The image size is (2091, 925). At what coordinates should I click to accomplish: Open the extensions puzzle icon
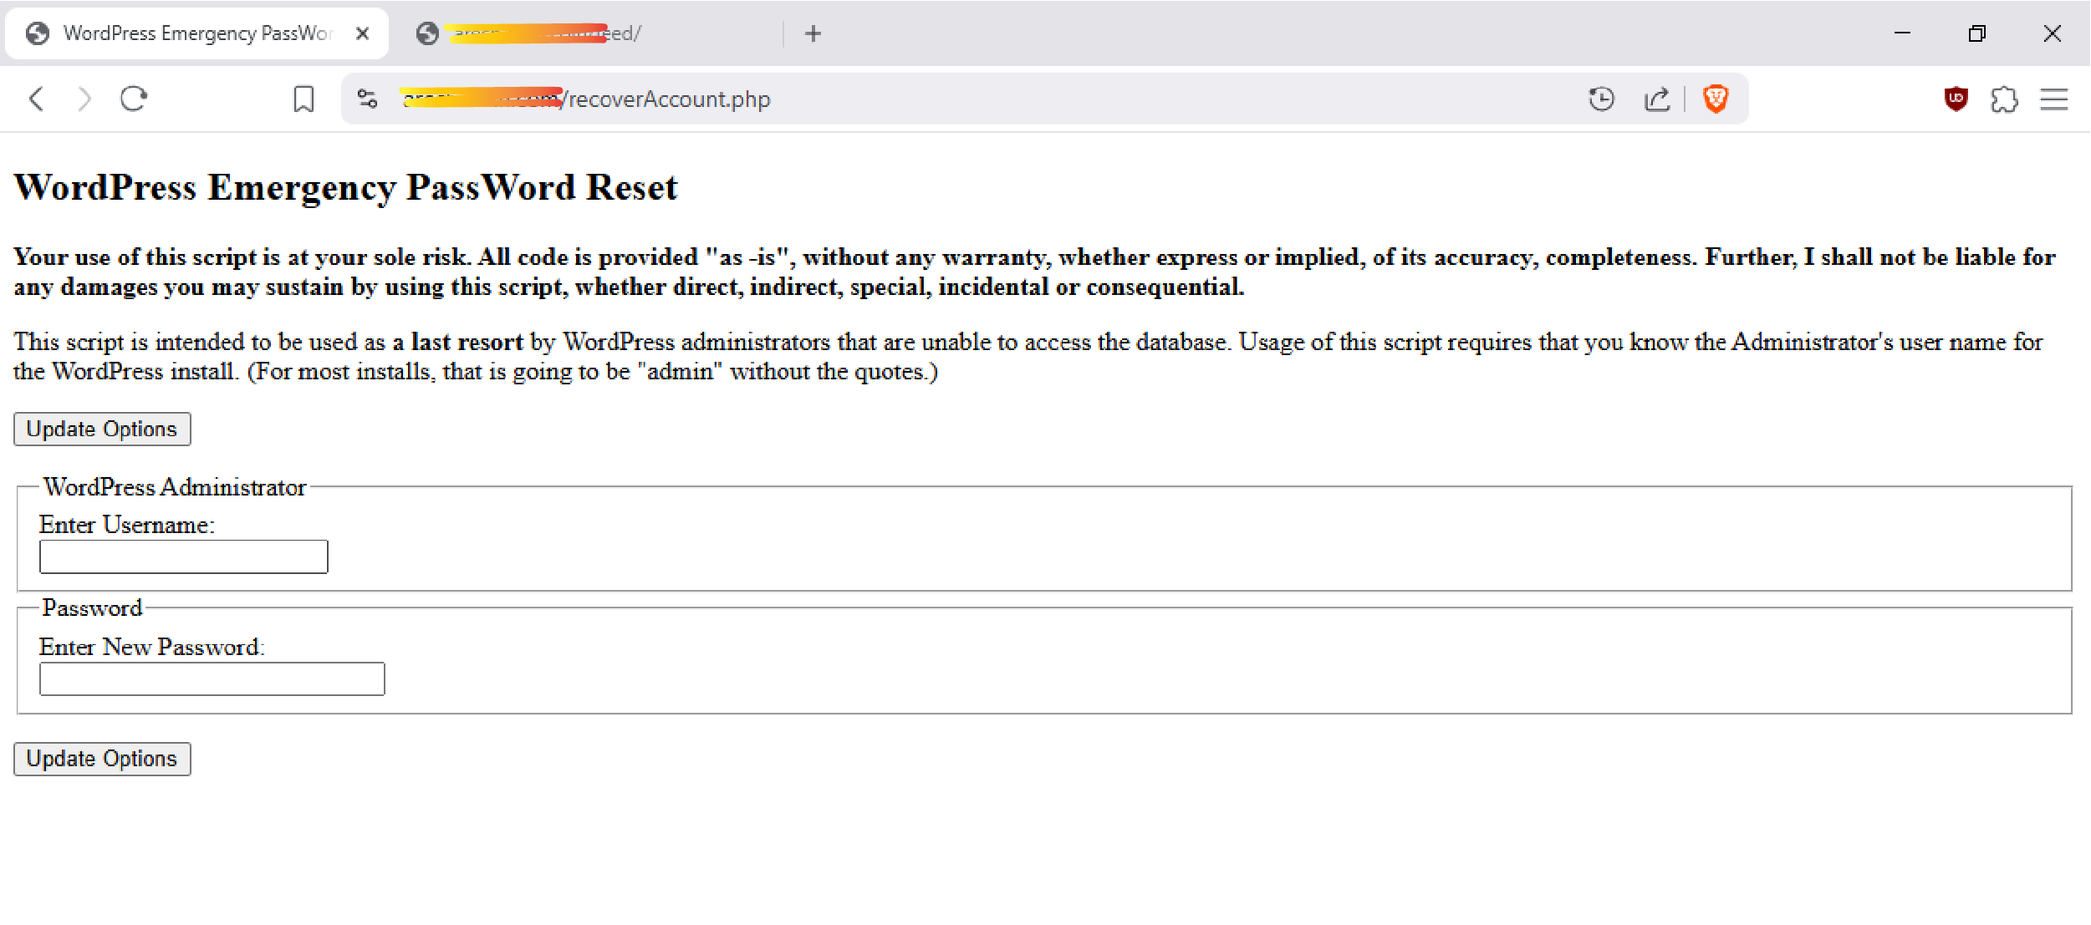tap(2004, 99)
